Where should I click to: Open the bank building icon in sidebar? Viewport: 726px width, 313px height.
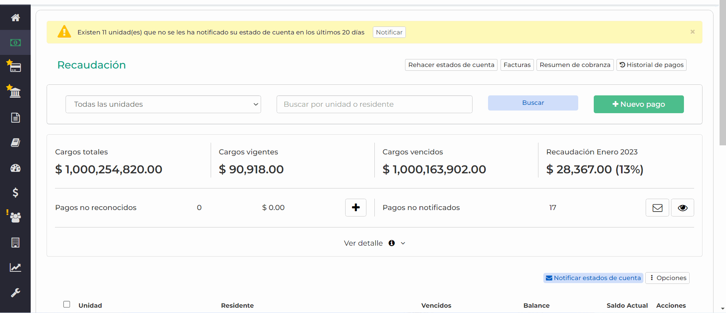[15, 92]
